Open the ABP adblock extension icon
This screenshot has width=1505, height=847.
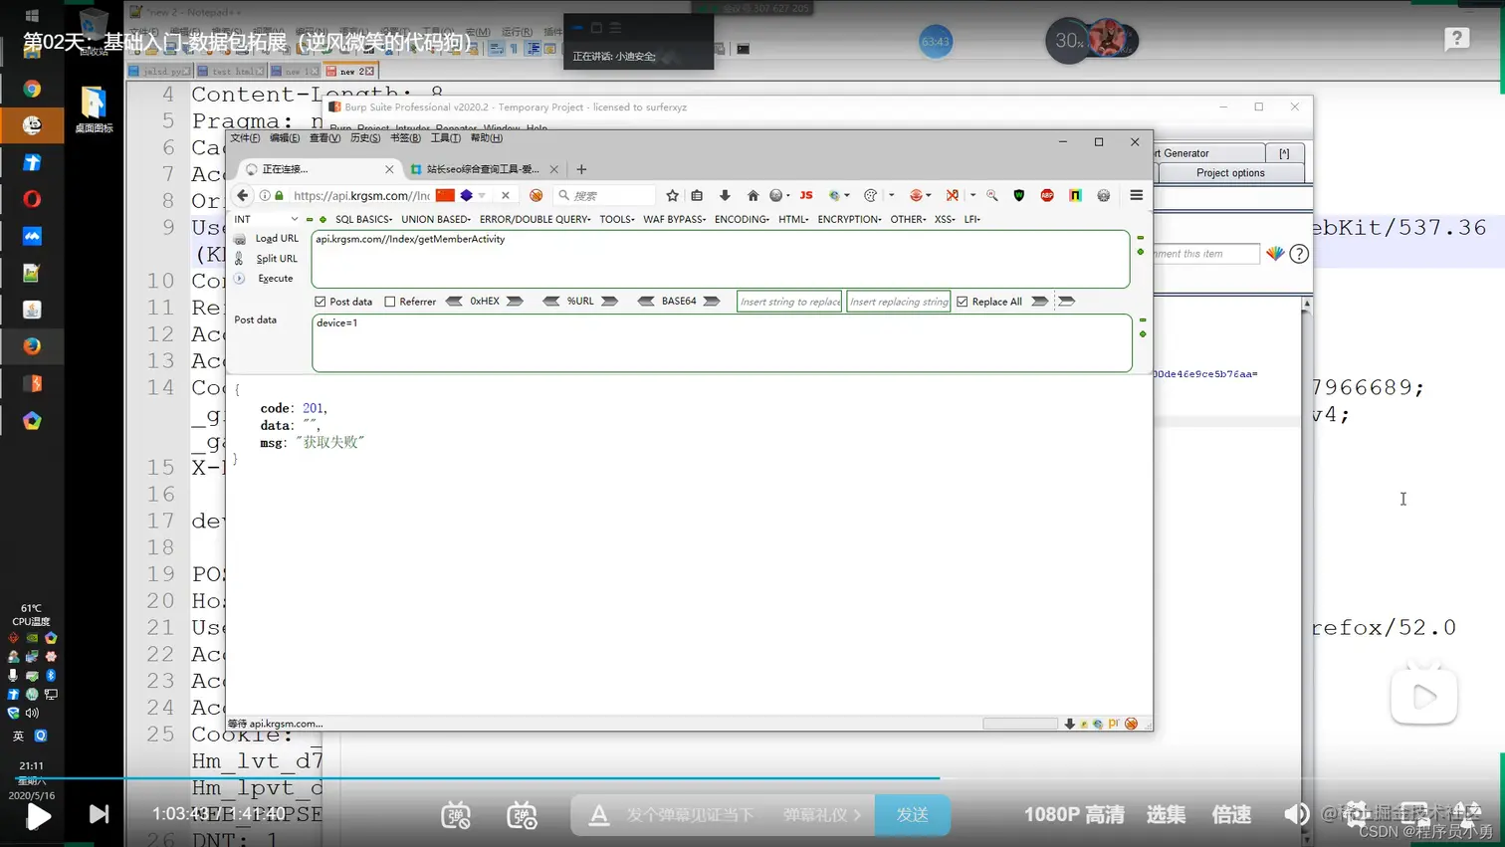point(1047,195)
